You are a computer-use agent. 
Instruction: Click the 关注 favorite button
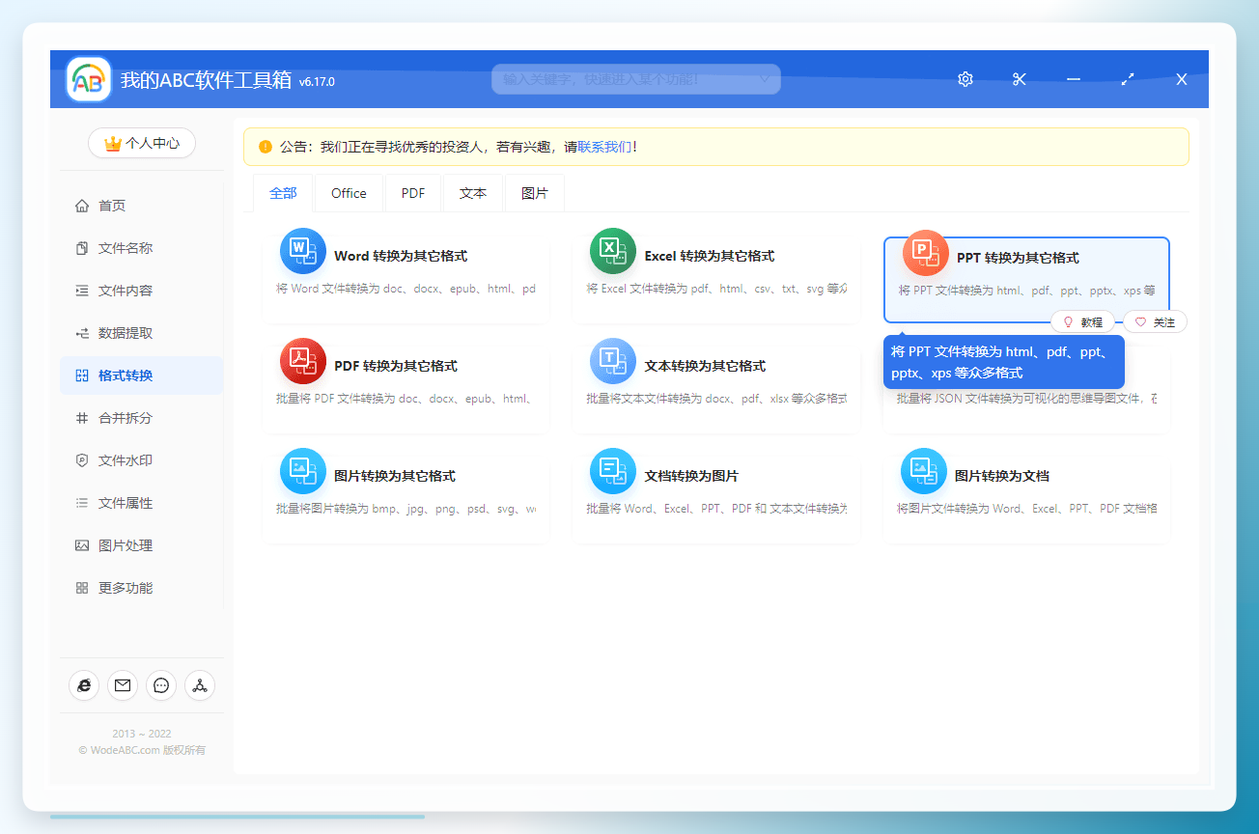pos(1155,322)
